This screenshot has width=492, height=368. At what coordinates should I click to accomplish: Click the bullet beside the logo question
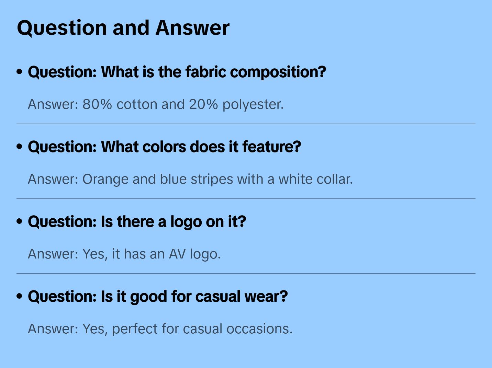click(20, 221)
